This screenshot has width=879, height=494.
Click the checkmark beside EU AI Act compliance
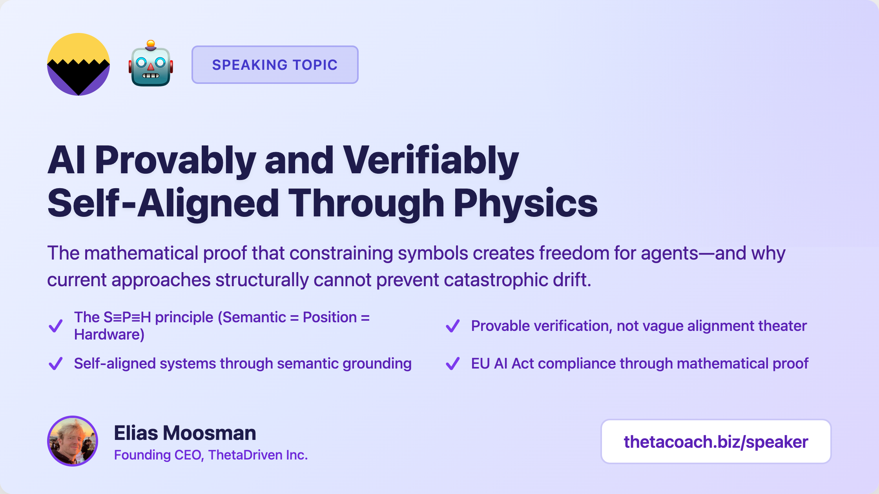coord(453,363)
